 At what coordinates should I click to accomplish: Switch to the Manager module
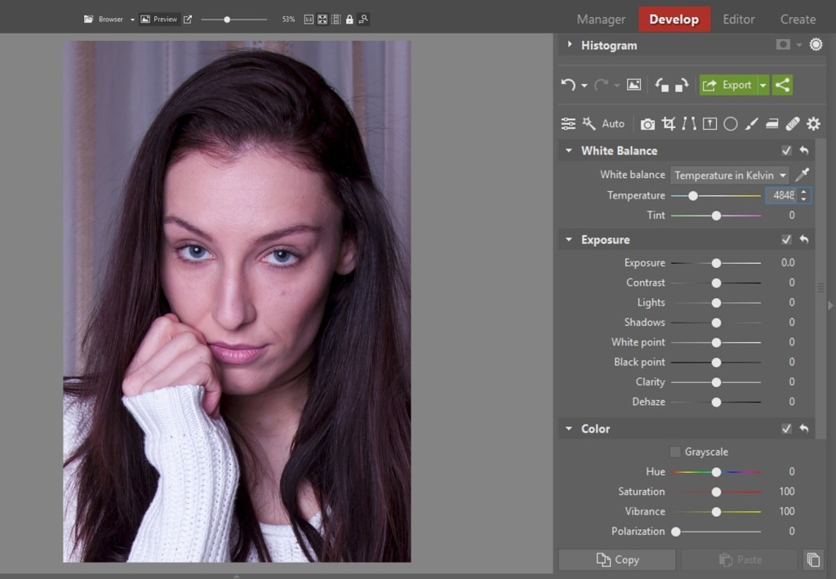[600, 19]
